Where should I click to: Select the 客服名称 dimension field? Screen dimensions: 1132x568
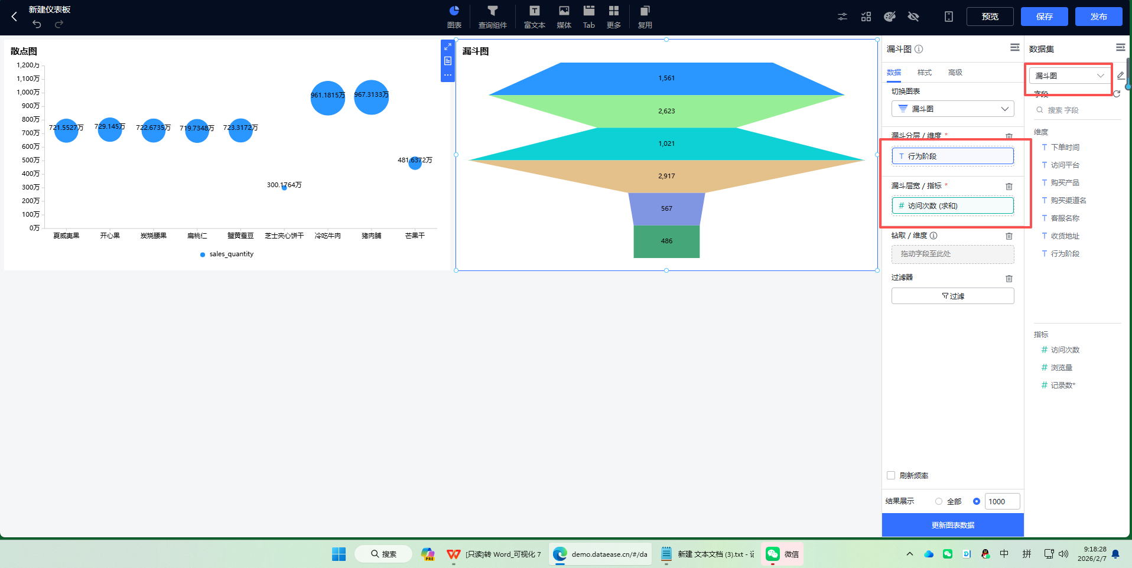1065,218
